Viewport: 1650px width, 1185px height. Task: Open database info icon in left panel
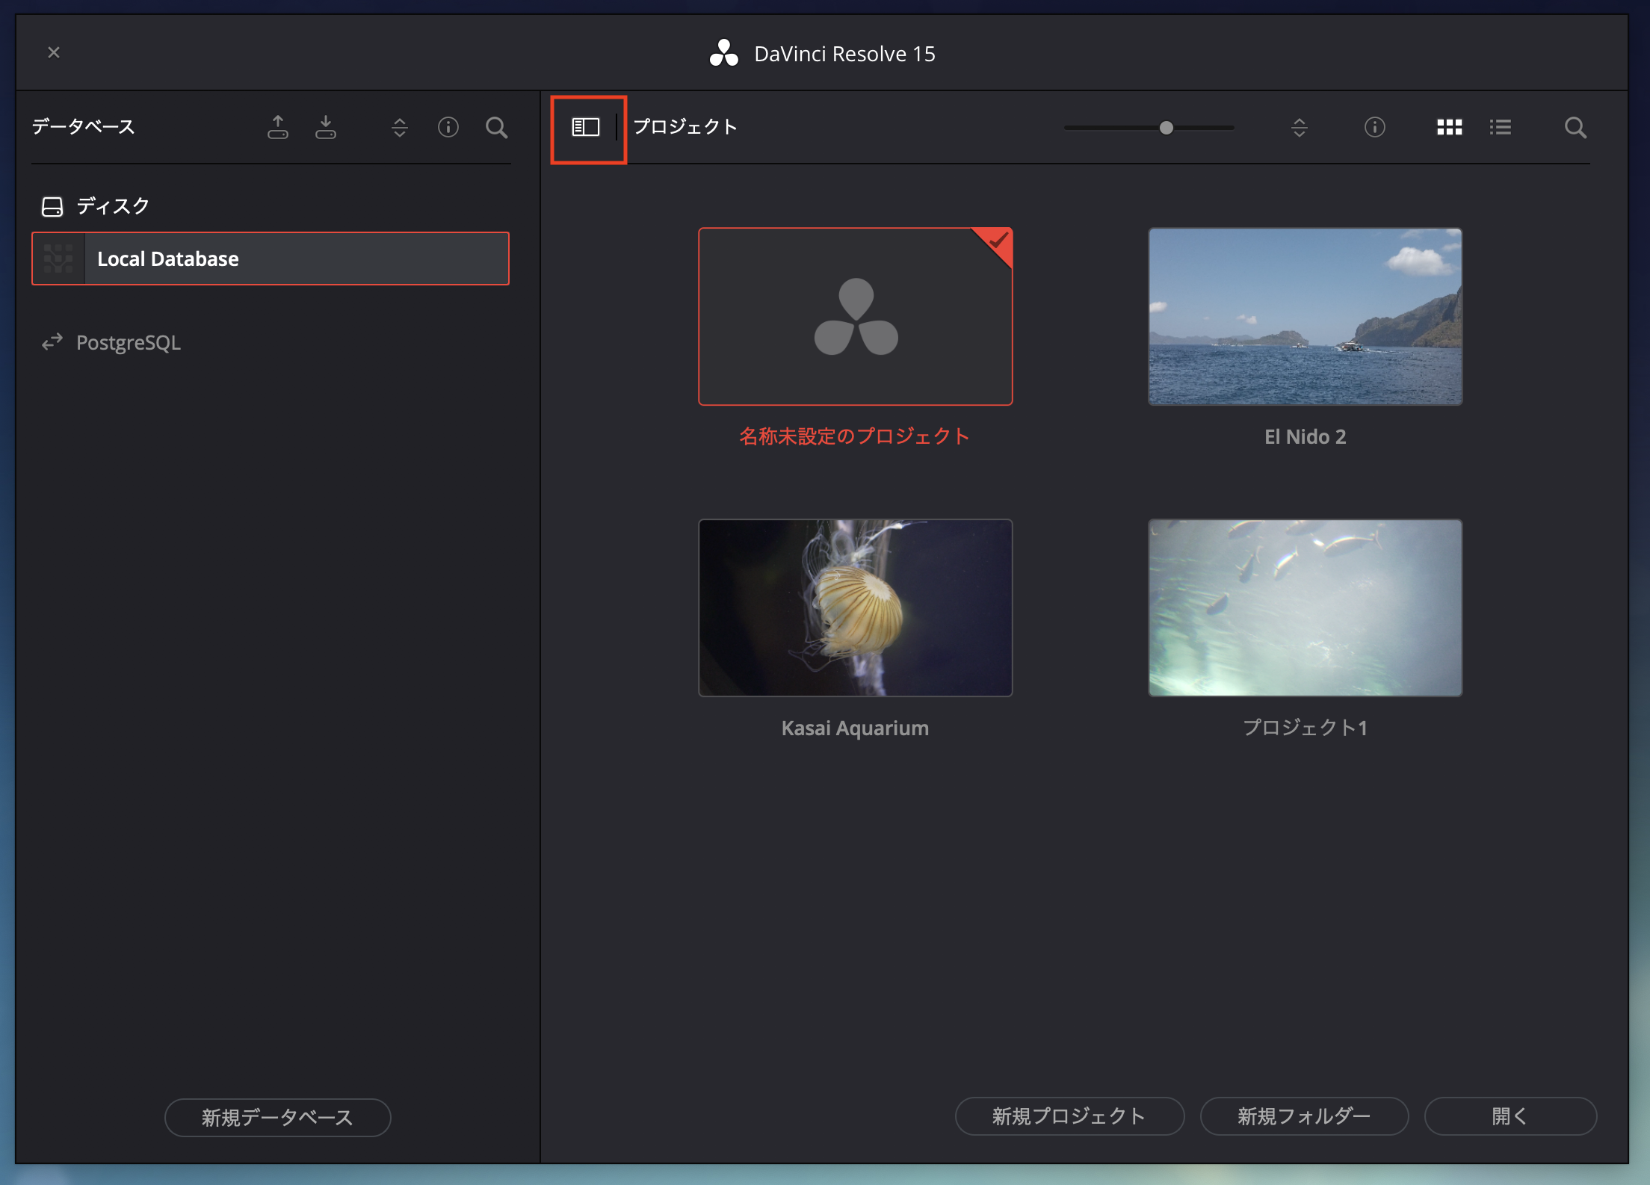pyautogui.click(x=448, y=127)
